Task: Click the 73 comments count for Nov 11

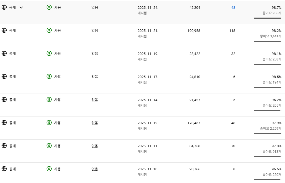Action: point(233,146)
